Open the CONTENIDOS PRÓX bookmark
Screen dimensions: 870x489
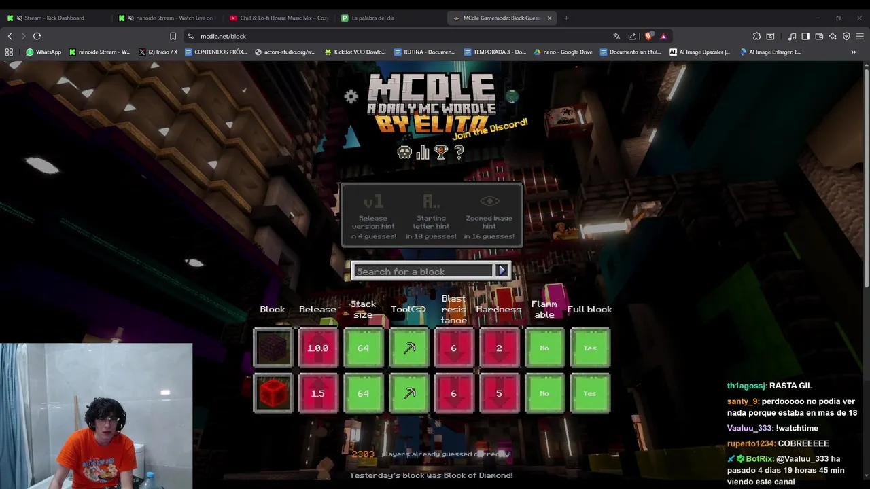(x=216, y=52)
